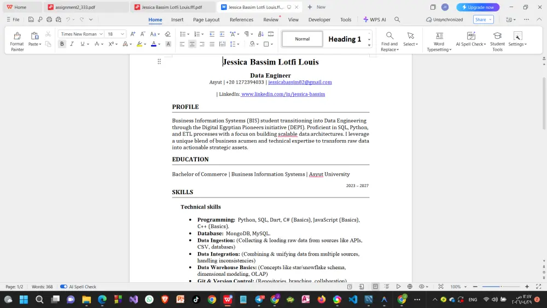Enter full screen from status bar

tap(539, 286)
